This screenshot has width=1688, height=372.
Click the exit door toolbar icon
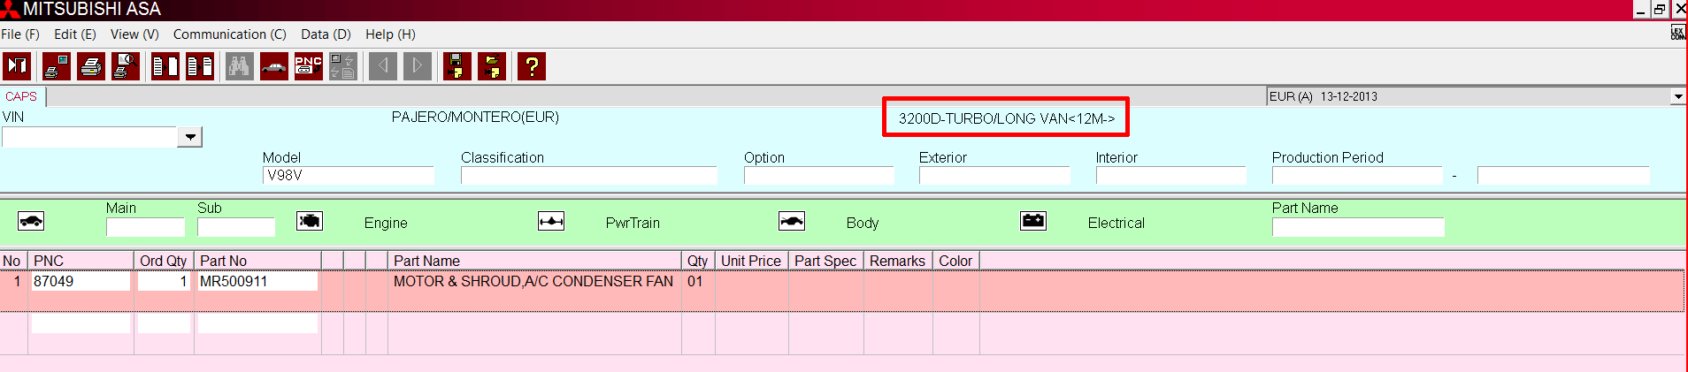click(17, 66)
